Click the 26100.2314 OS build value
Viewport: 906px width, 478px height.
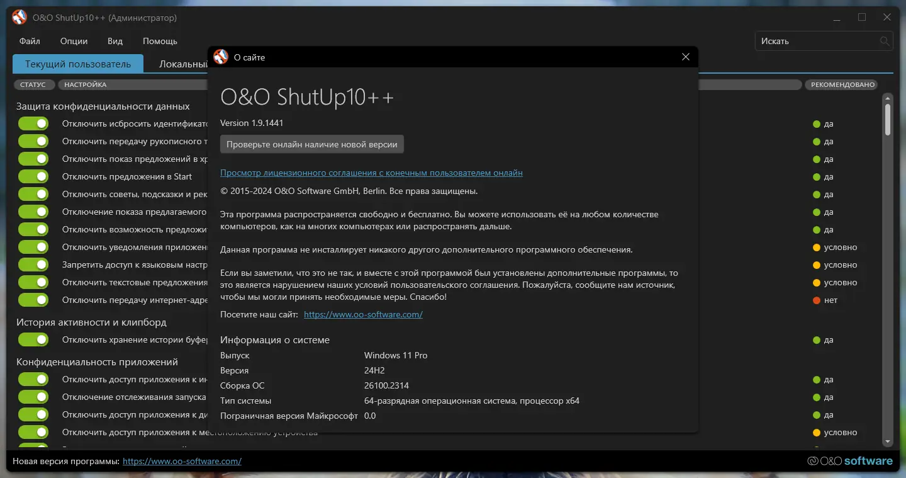[386, 385]
